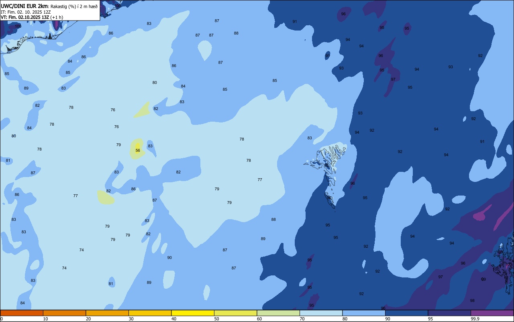Click the legend tick label '99.9'

tap(475, 319)
